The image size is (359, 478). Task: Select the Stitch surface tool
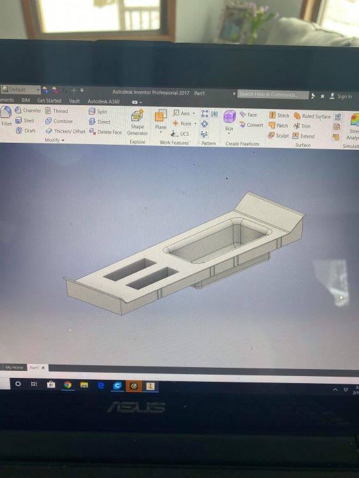tap(279, 115)
